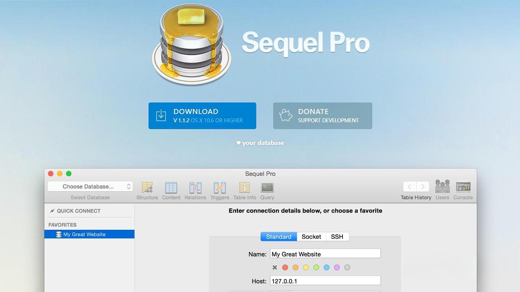Go back in Table History
This screenshot has height=292, width=520.
tap(409, 187)
